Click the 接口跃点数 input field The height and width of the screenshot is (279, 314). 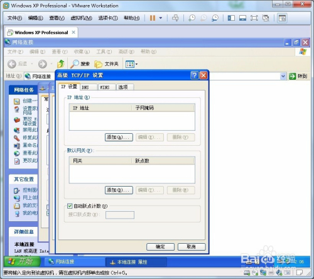coord(120,215)
